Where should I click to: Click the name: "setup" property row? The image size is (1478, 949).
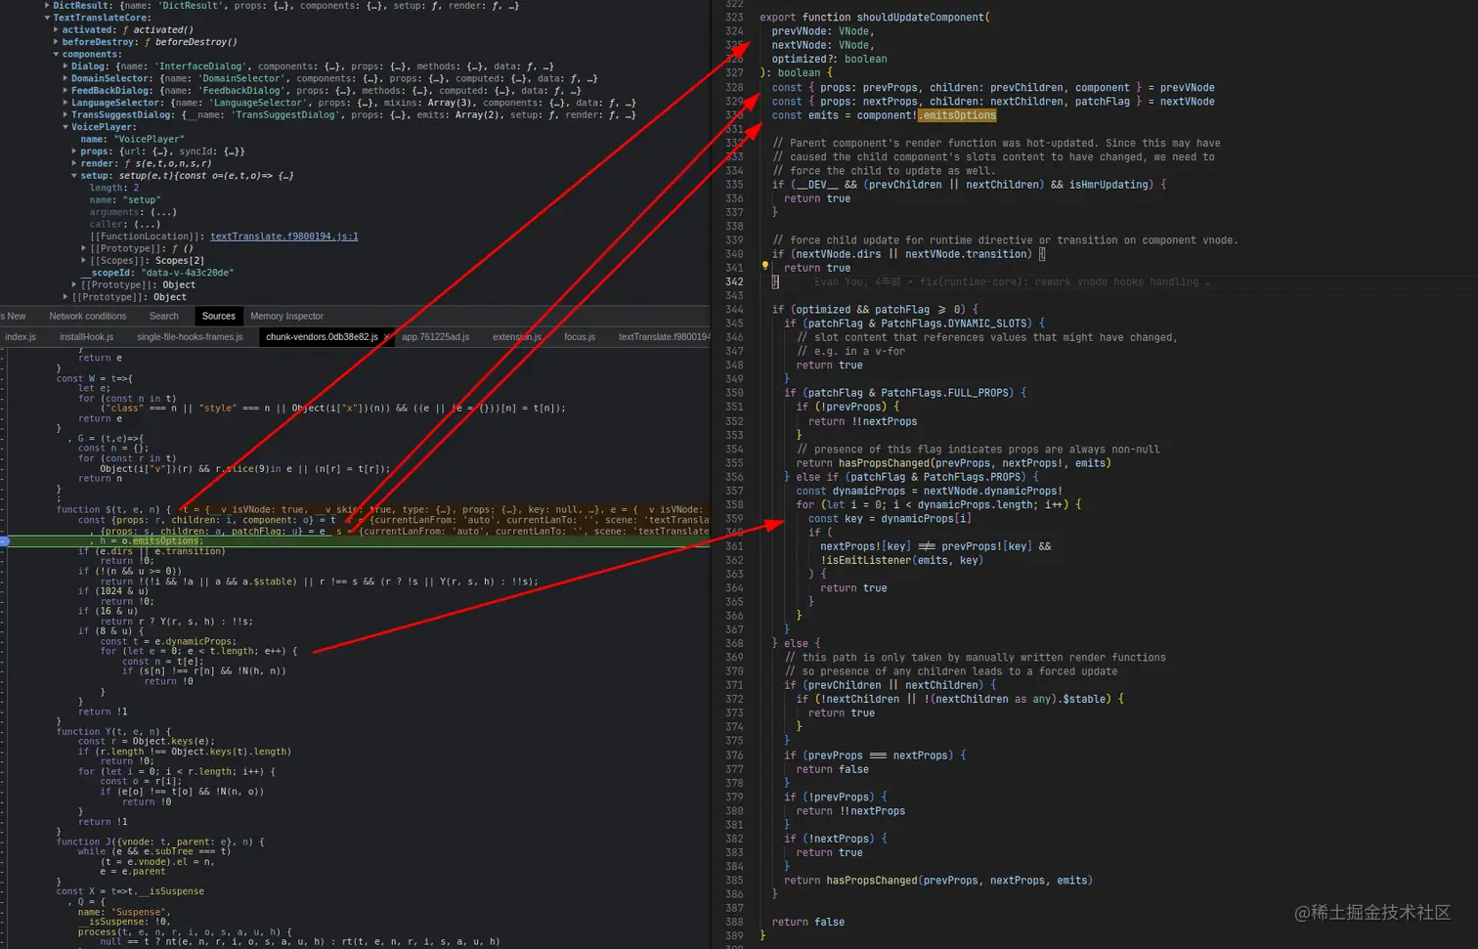[x=125, y=200]
